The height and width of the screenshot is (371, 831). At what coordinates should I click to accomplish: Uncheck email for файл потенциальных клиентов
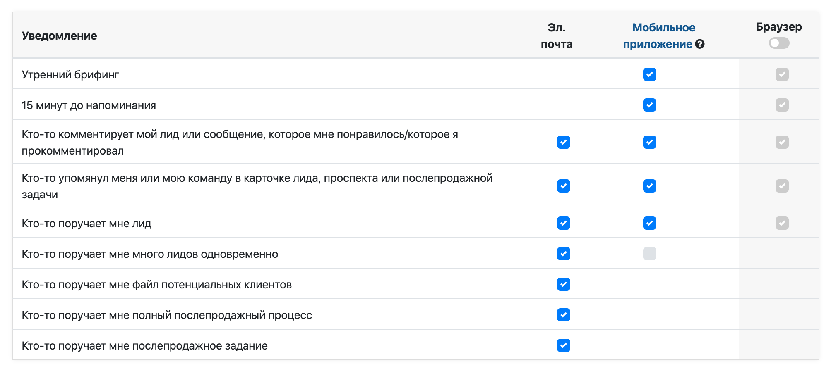pos(563,285)
